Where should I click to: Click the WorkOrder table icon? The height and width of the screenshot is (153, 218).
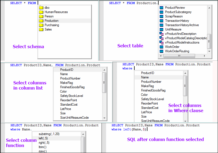tap(161, 47)
